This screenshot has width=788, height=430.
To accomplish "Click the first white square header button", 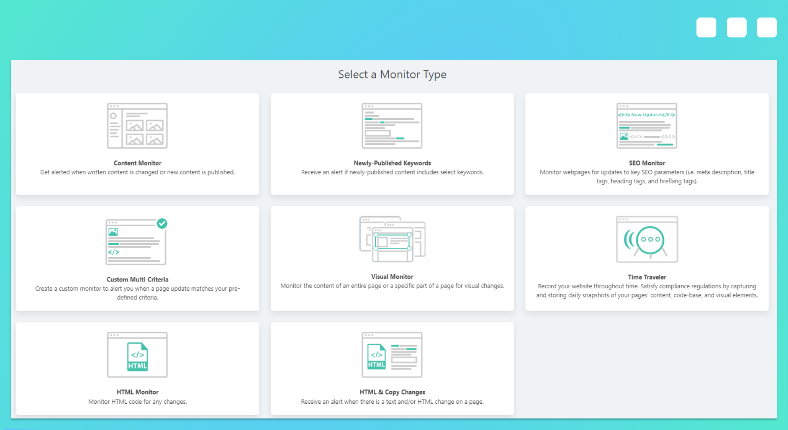I will coord(706,27).
